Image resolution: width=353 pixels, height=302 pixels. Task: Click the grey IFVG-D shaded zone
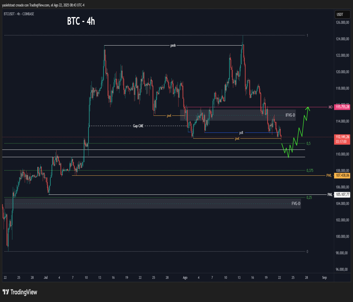(x=238, y=115)
